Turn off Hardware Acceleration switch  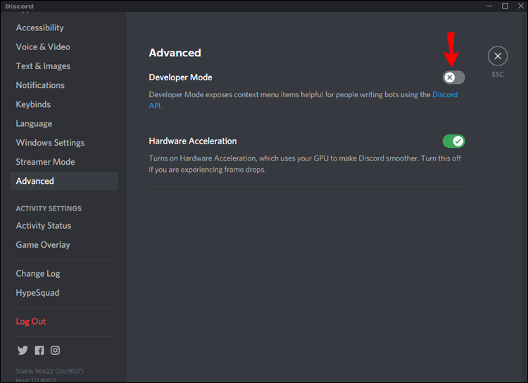pos(453,141)
